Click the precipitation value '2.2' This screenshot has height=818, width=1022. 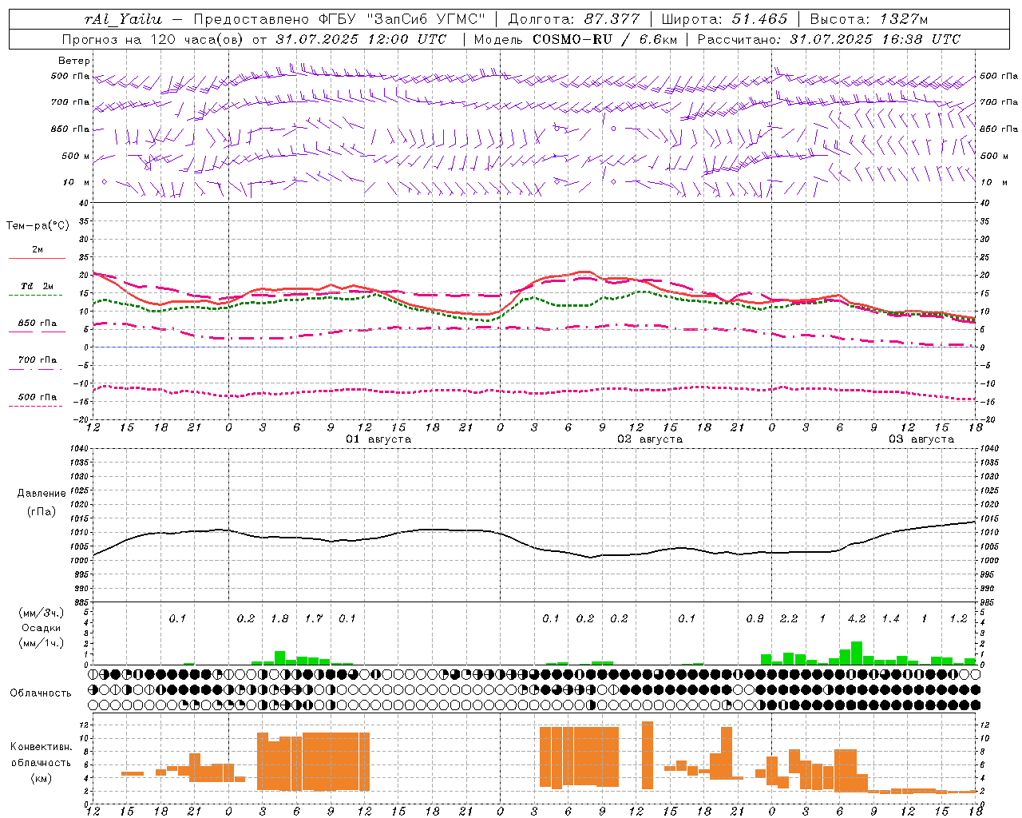pyautogui.click(x=789, y=619)
